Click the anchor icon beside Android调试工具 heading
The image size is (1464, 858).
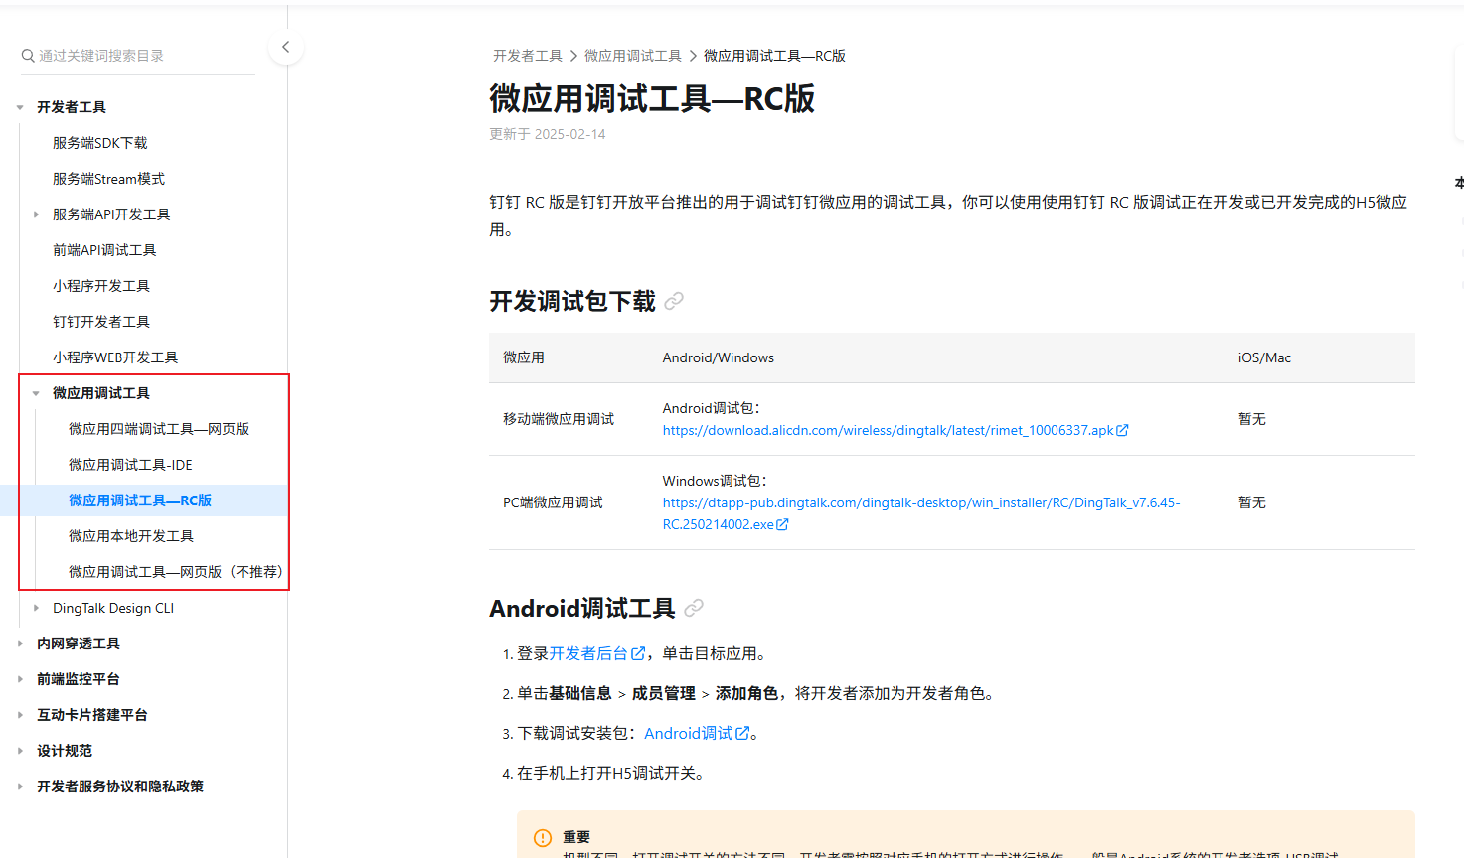click(693, 607)
